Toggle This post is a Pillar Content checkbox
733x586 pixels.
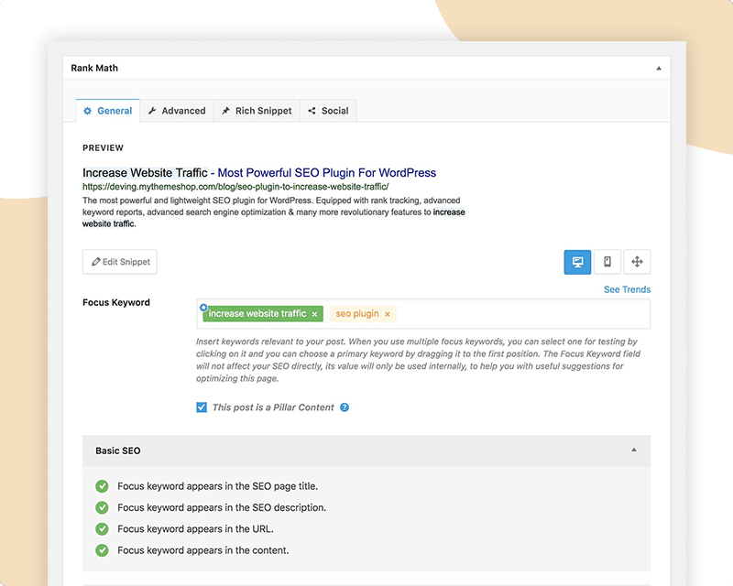(x=202, y=407)
